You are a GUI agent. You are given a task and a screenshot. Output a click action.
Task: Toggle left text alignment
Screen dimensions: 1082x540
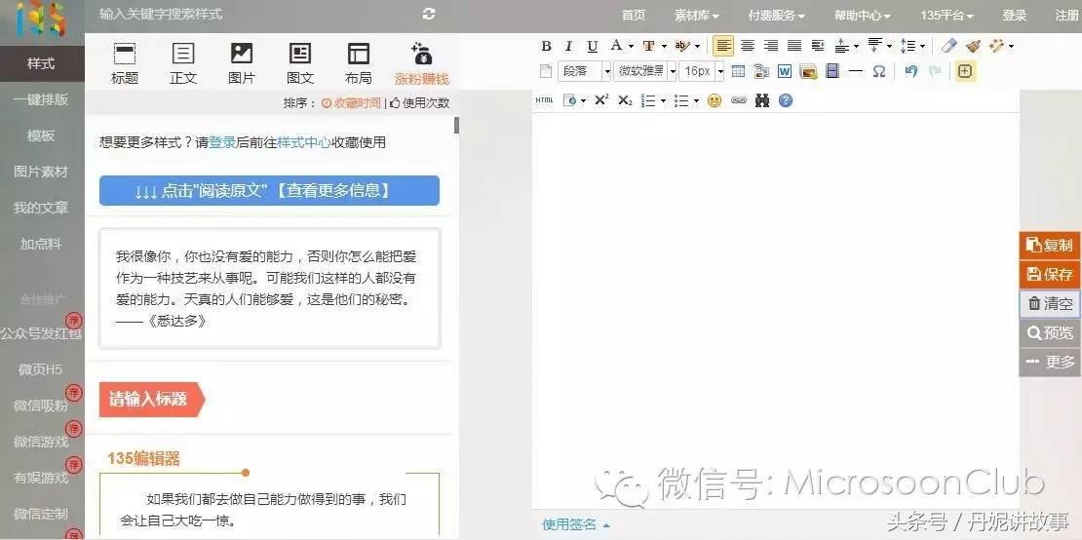[723, 46]
